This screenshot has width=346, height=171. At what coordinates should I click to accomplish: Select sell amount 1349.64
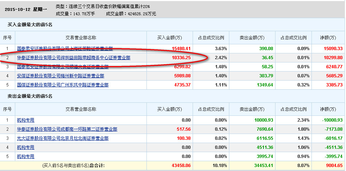(265, 85)
